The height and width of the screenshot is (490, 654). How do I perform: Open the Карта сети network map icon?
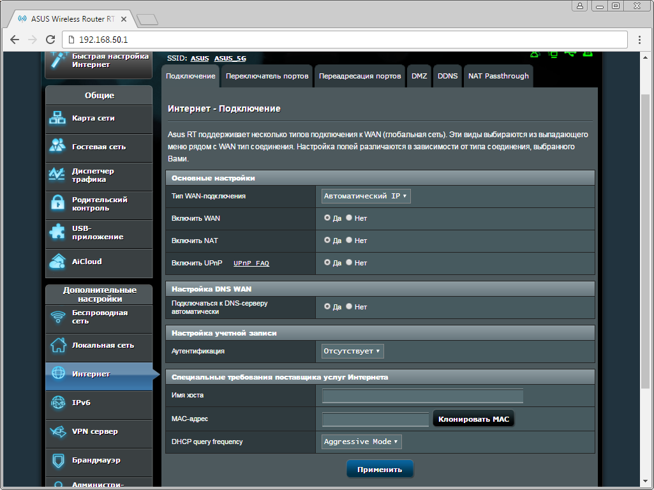tap(57, 118)
